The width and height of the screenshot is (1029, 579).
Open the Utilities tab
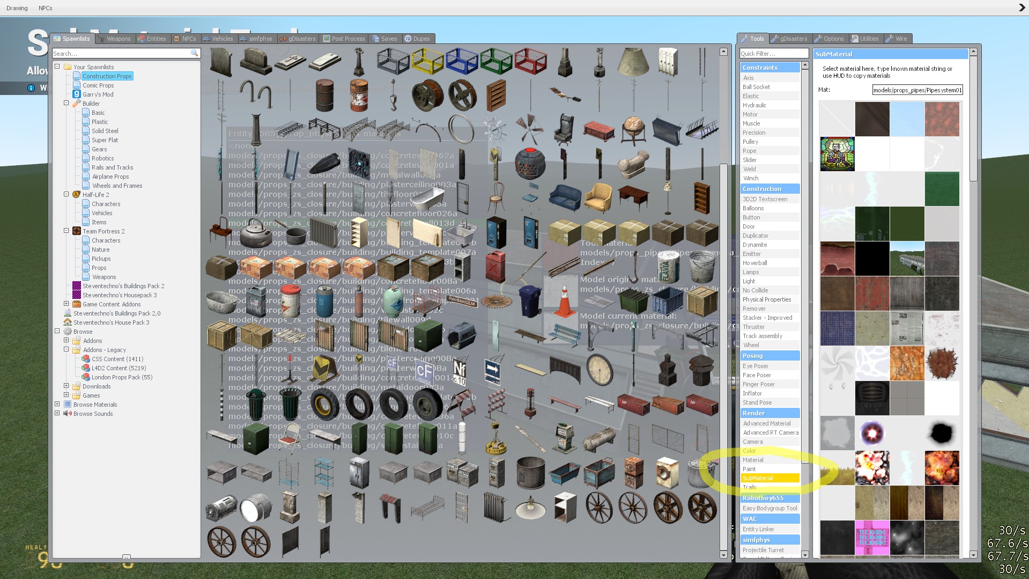click(865, 39)
